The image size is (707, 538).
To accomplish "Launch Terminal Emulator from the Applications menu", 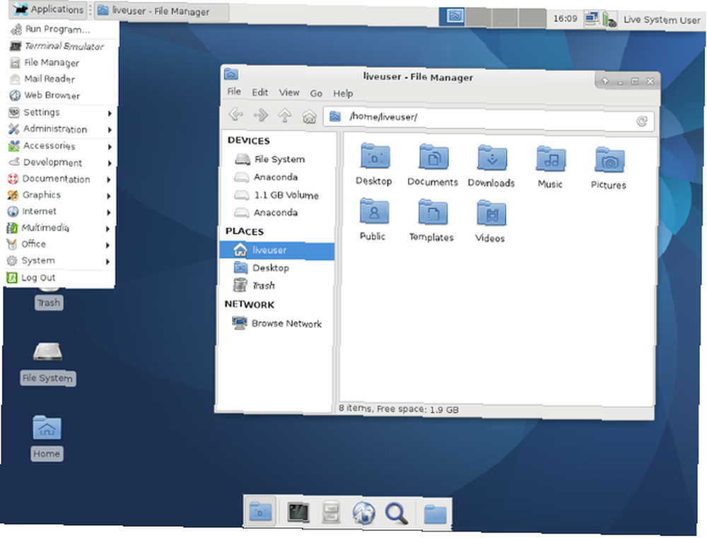I will [62, 46].
